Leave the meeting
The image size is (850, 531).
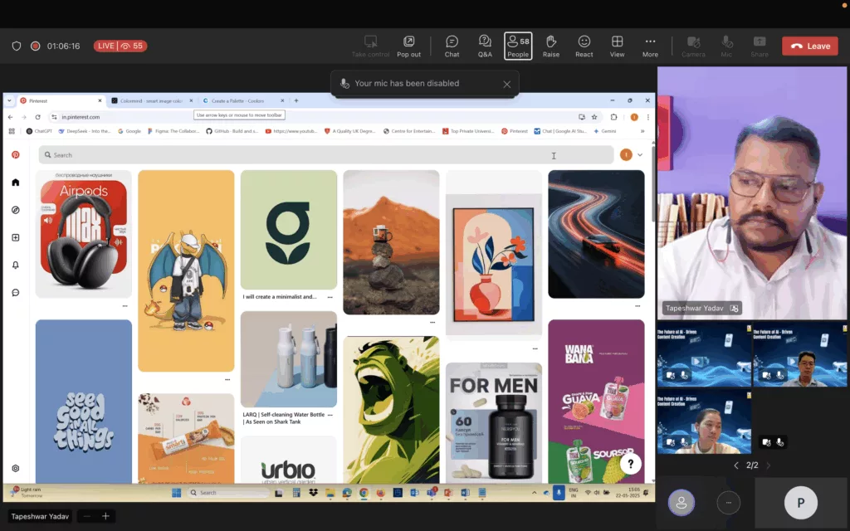tap(809, 46)
